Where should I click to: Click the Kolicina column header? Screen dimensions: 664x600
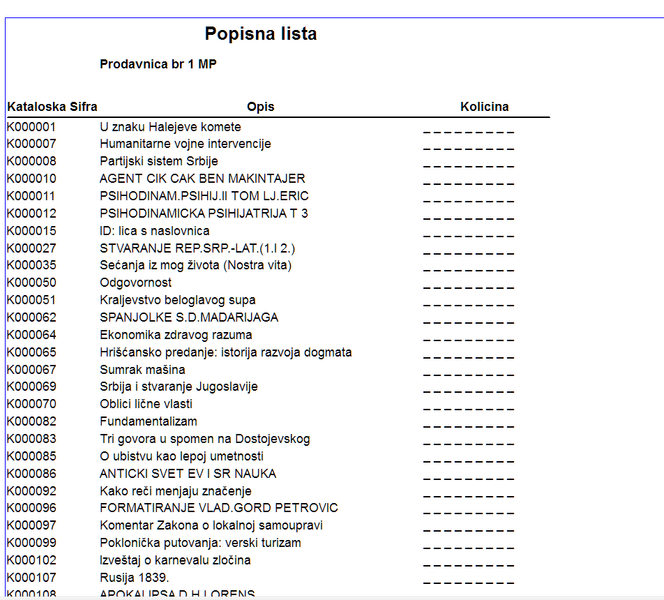pyautogui.click(x=484, y=107)
